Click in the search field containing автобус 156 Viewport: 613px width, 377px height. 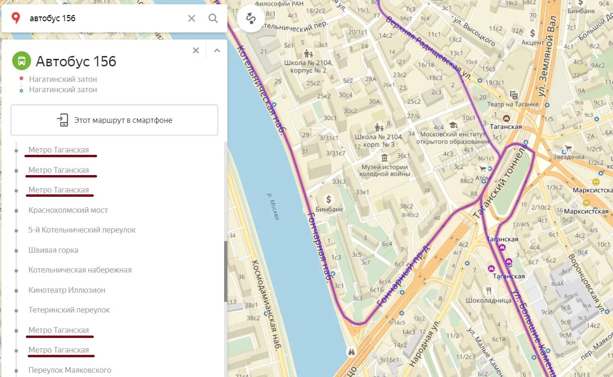click(x=106, y=18)
